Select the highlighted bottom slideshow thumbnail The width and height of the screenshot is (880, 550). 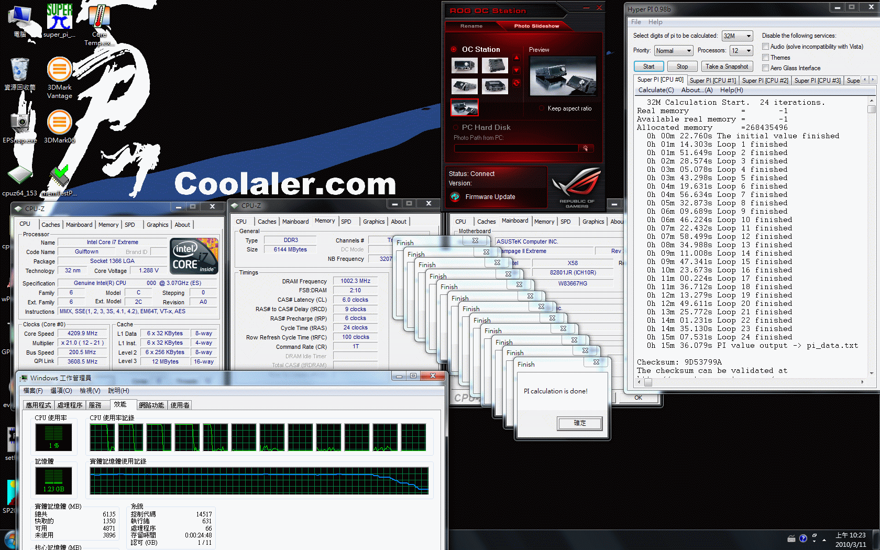coord(464,107)
